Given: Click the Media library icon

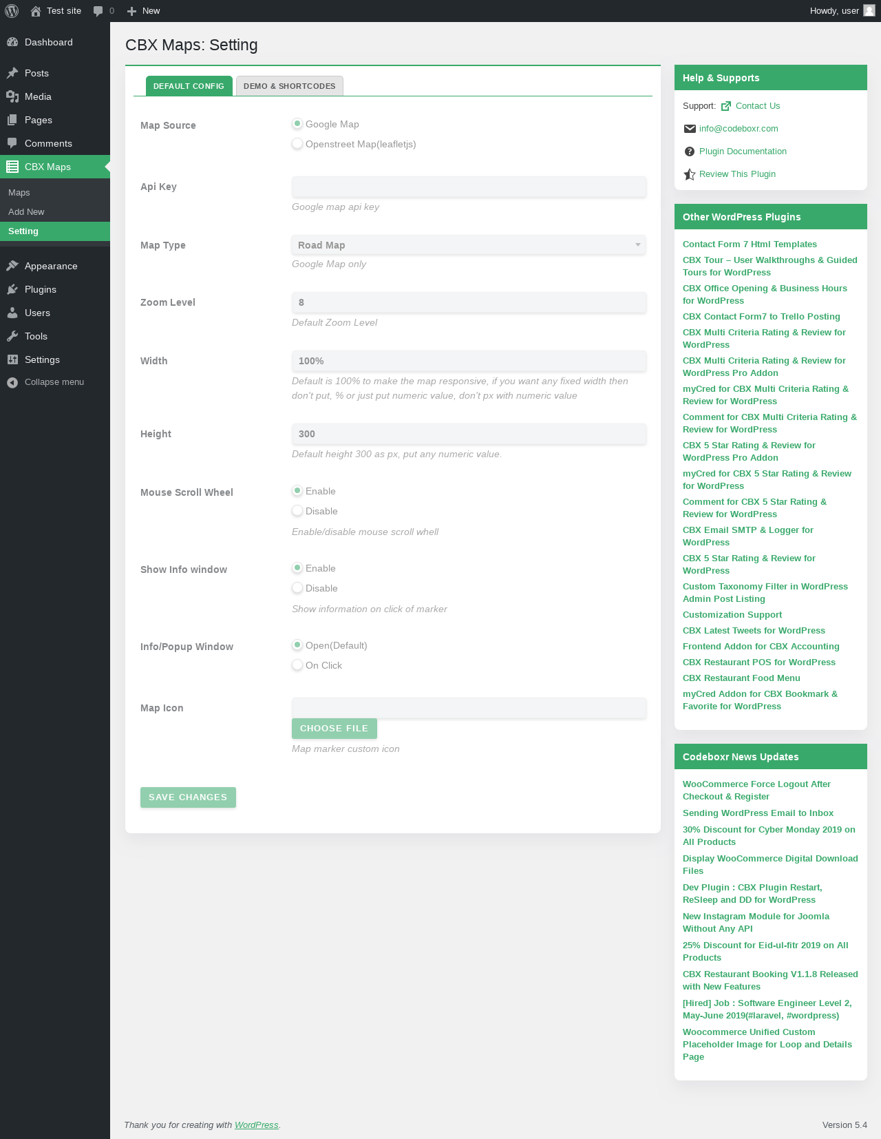Looking at the screenshot, I should 12,96.
